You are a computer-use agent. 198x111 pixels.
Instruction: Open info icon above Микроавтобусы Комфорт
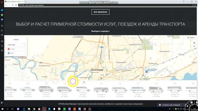[120, 84]
